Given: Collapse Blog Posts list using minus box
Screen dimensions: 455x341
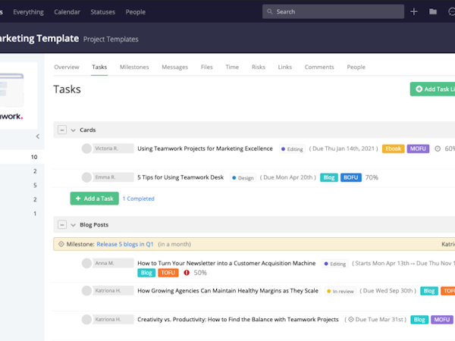Looking at the screenshot, I should click(x=62, y=225).
